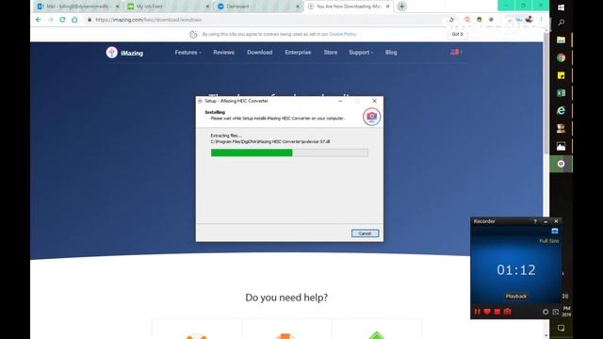Open Chrome from the taskbar
Image resolution: width=603 pixels, height=339 pixels.
point(562,57)
